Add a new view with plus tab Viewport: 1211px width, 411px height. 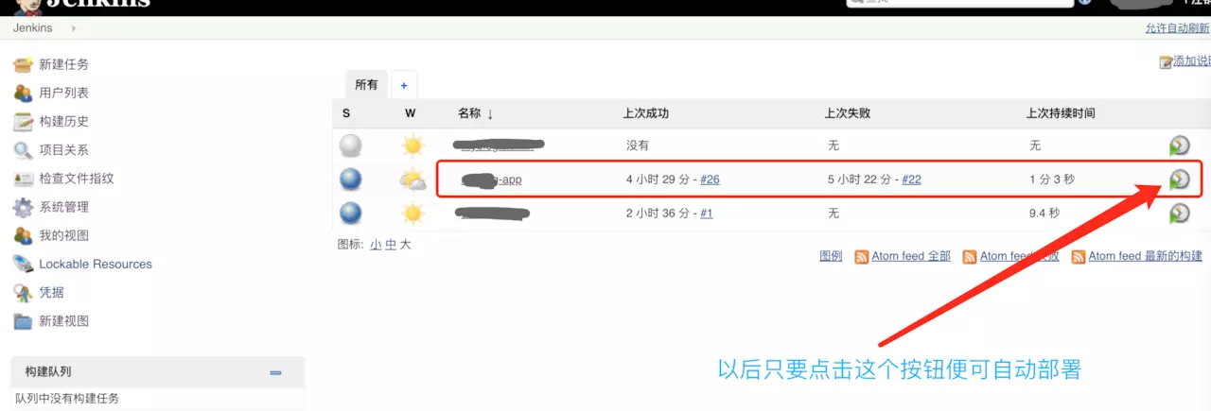click(404, 85)
